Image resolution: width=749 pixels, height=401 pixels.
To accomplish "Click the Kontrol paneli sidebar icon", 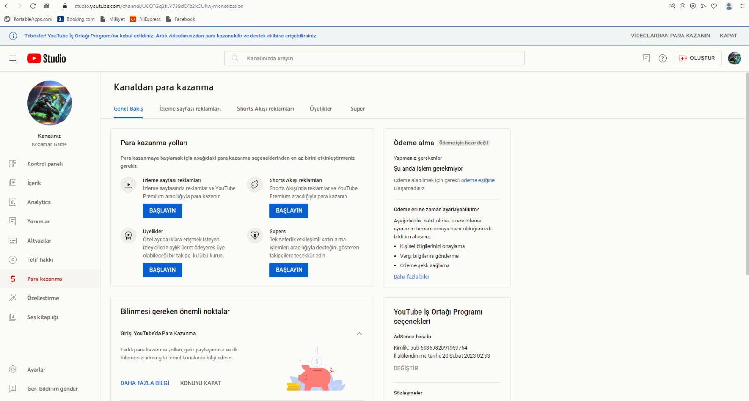I will (x=13, y=164).
